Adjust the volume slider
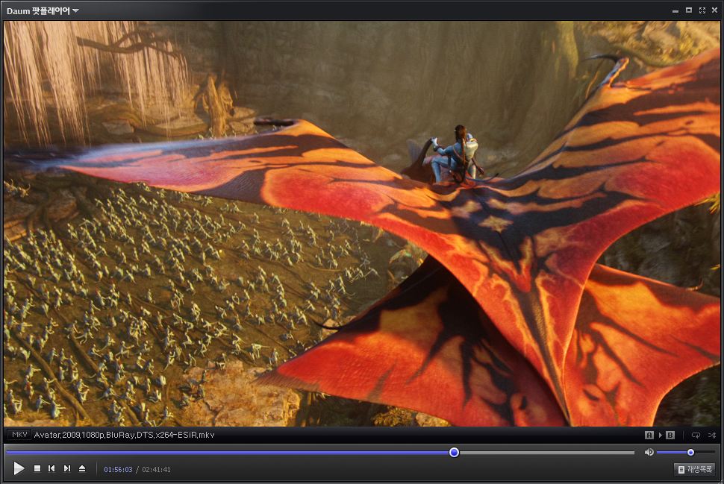 click(x=686, y=452)
